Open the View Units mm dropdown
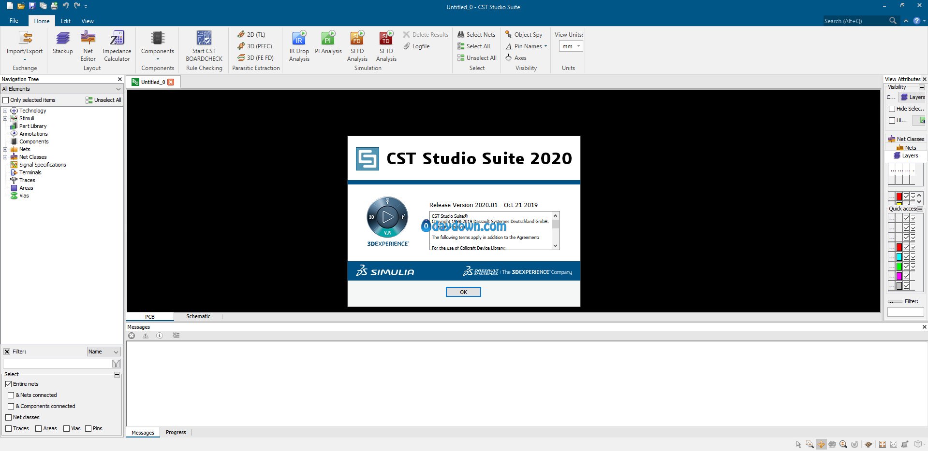The height and width of the screenshot is (451, 928). pyautogui.click(x=571, y=46)
